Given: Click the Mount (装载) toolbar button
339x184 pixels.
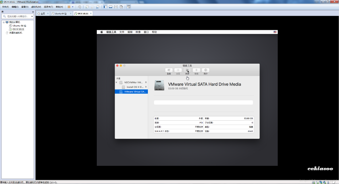Looking at the screenshot, I should pyautogui.click(x=196, y=70).
